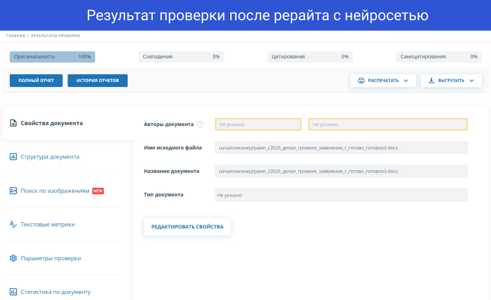Click the Совпадения 0% indicator
Viewport: 491px width, 300px height.
coord(181,57)
